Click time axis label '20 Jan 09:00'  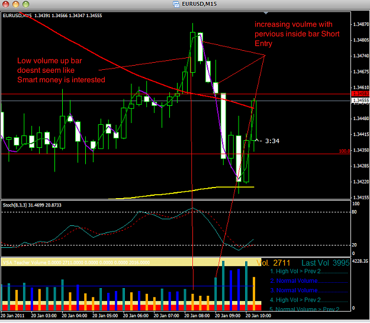(228, 315)
